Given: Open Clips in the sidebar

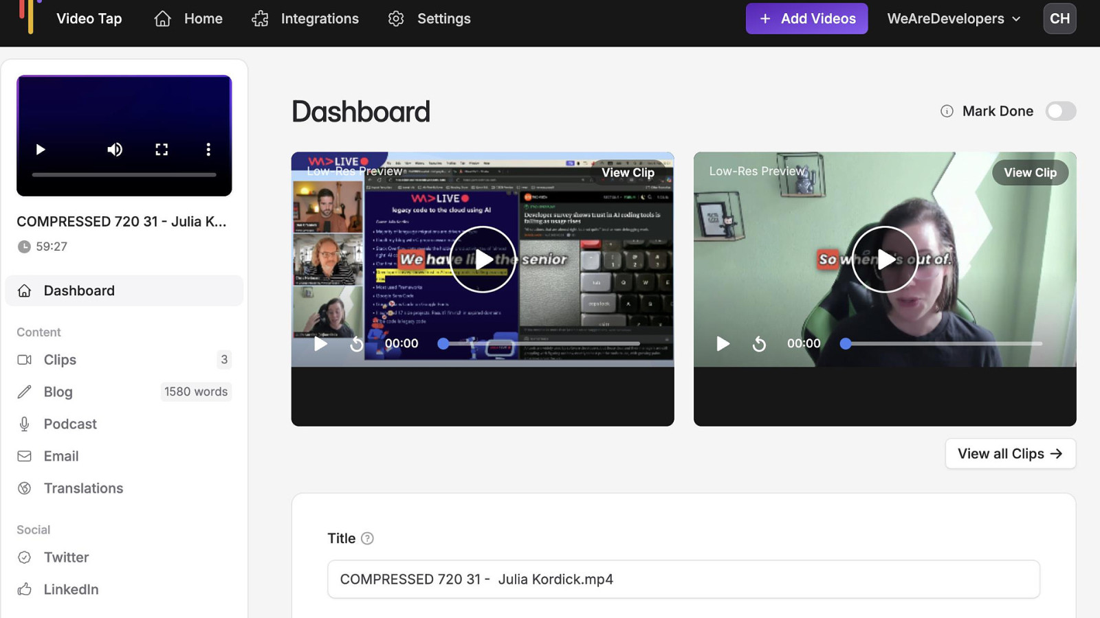Looking at the screenshot, I should point(60,360).
